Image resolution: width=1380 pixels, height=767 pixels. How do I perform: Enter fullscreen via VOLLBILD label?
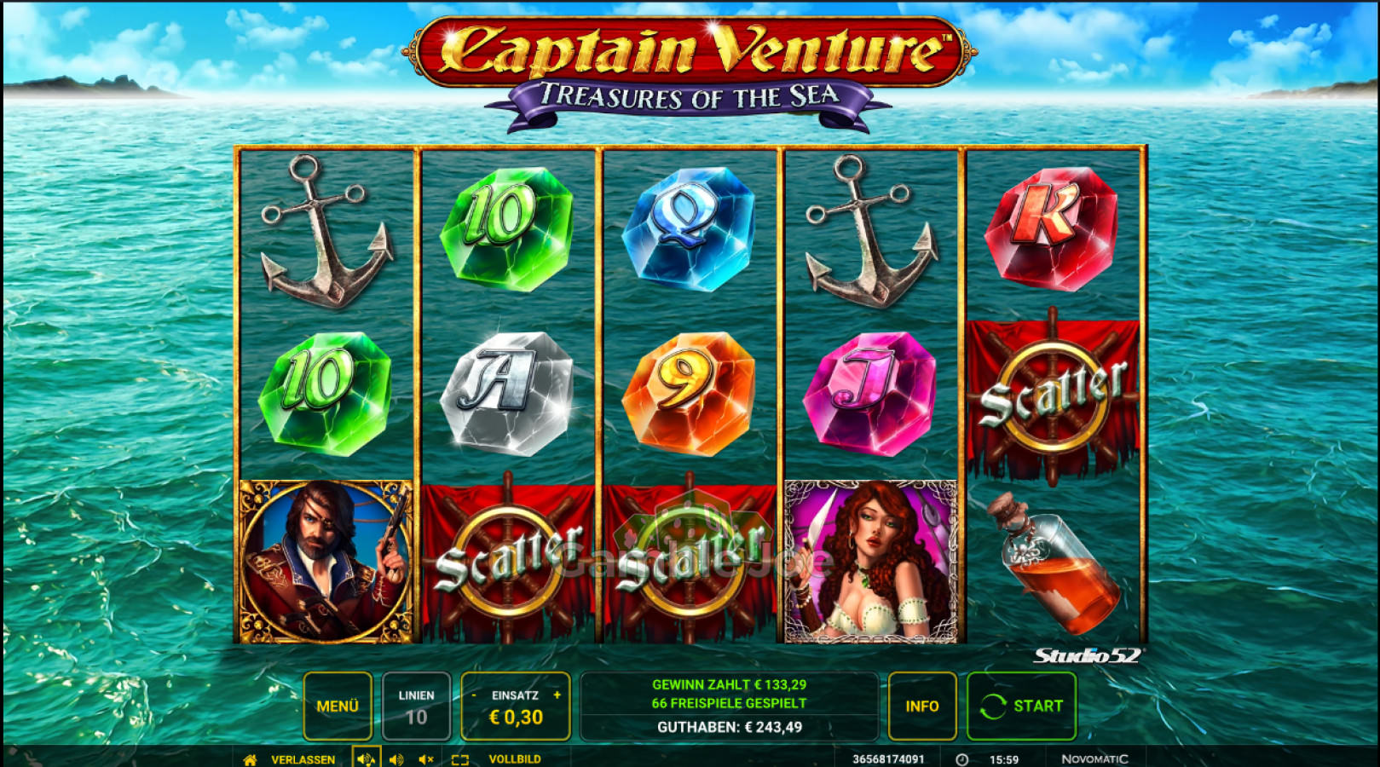(515, 759)
